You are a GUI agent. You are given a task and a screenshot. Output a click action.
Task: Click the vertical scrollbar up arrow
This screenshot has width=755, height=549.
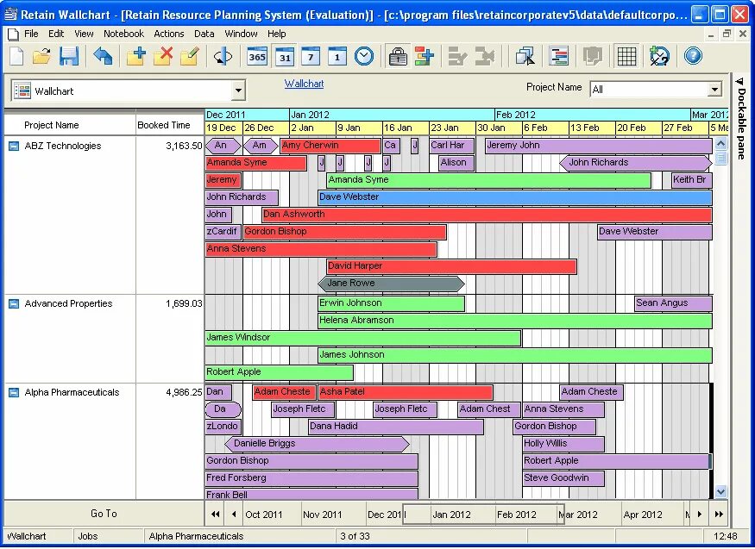tap(720, 143)
